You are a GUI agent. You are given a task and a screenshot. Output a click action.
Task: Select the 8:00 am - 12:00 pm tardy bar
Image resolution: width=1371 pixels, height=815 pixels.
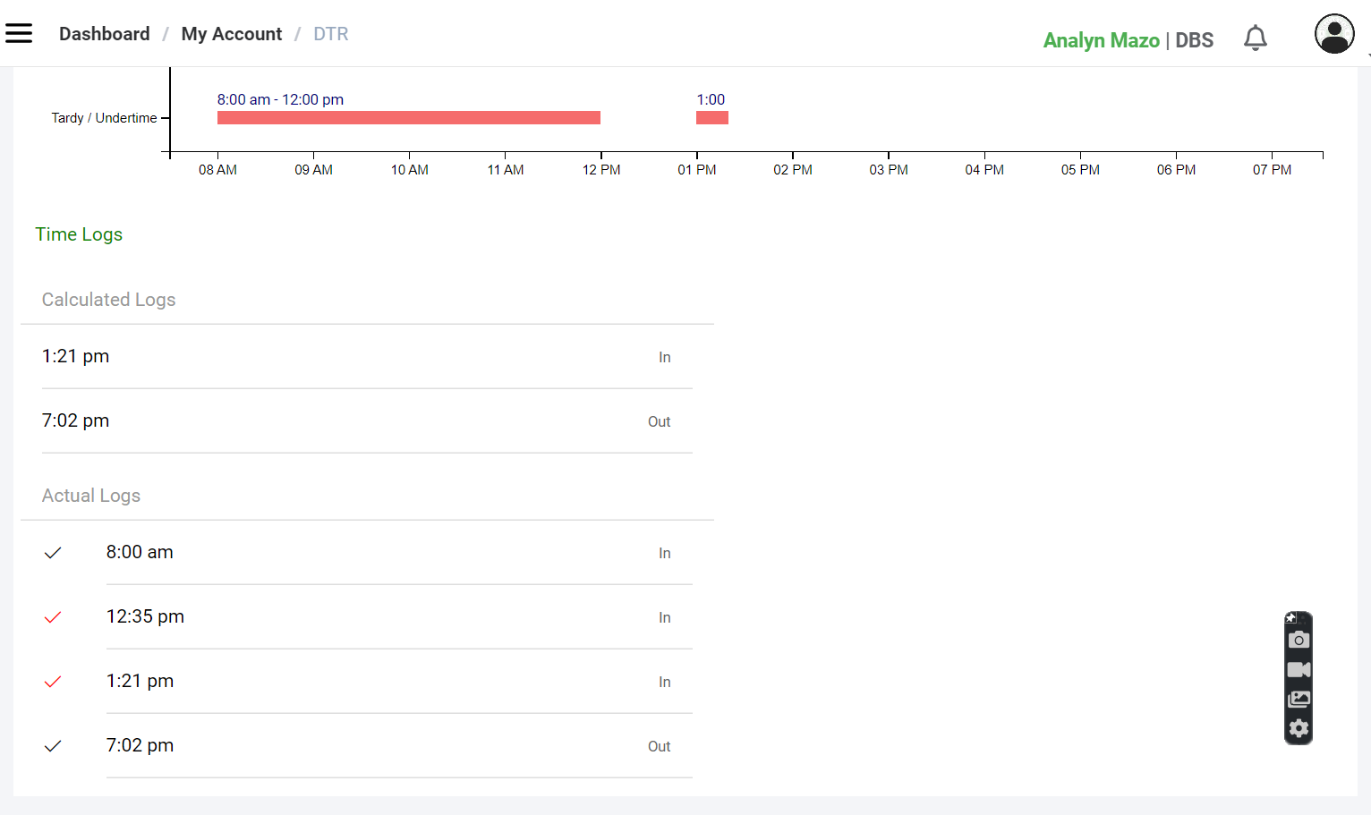coord(408,118)
